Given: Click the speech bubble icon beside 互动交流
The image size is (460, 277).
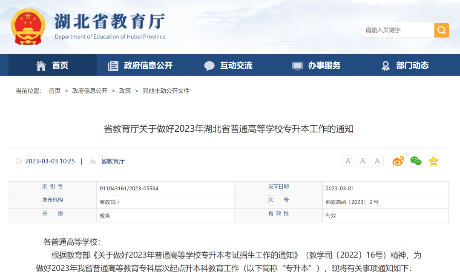Looking at the screenshot, I should click(x=210, y=65).
